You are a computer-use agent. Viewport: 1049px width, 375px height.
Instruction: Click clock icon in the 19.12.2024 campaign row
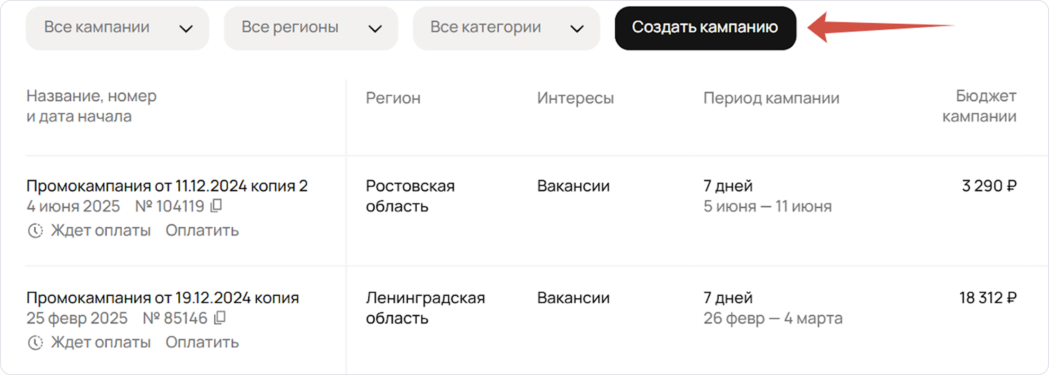click(36, 343)
